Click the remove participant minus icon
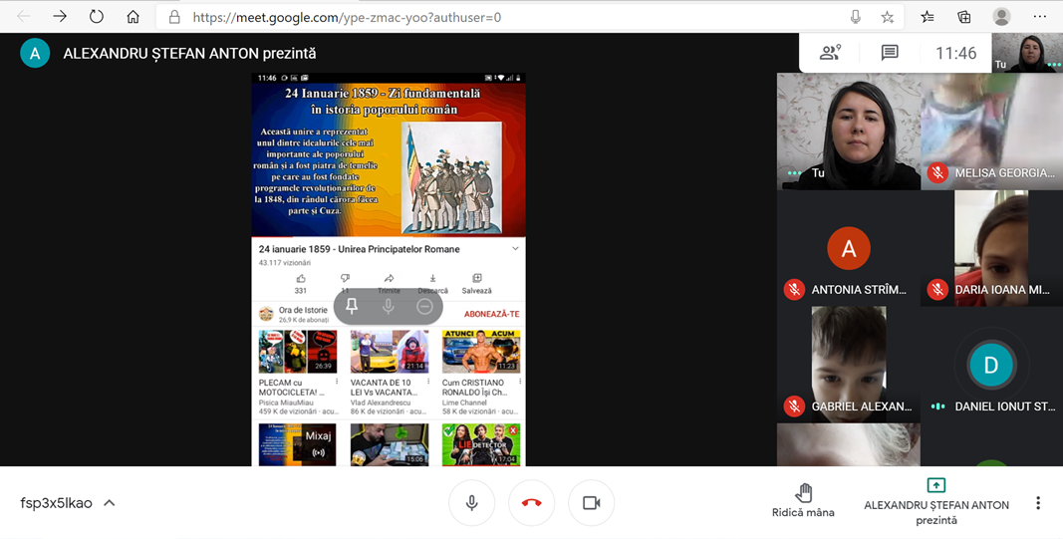This screenshot has width=1063, height=539. [x=424, y=307]
